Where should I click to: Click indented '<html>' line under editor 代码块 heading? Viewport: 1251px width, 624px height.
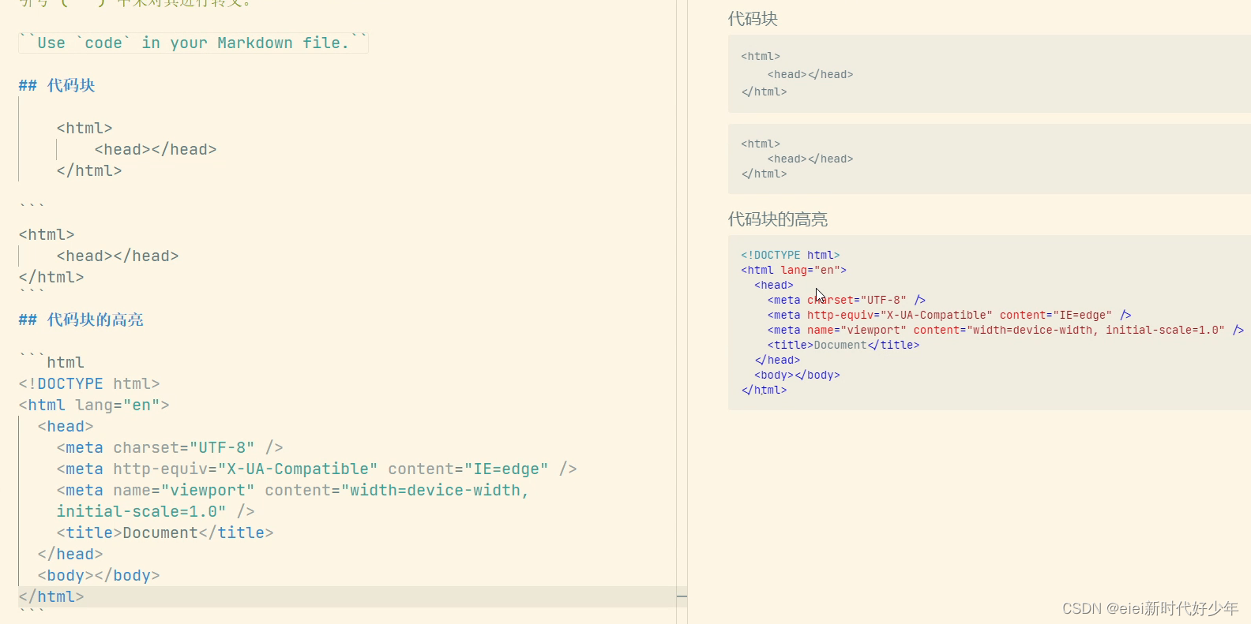(85, 128)
